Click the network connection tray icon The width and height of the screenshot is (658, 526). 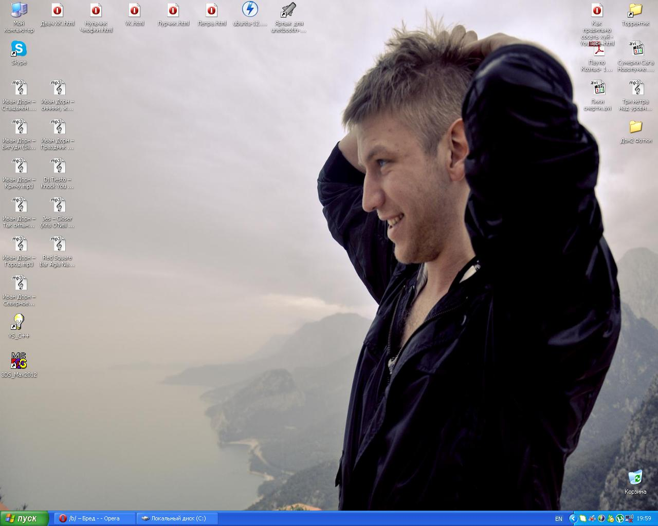[628, 519]
